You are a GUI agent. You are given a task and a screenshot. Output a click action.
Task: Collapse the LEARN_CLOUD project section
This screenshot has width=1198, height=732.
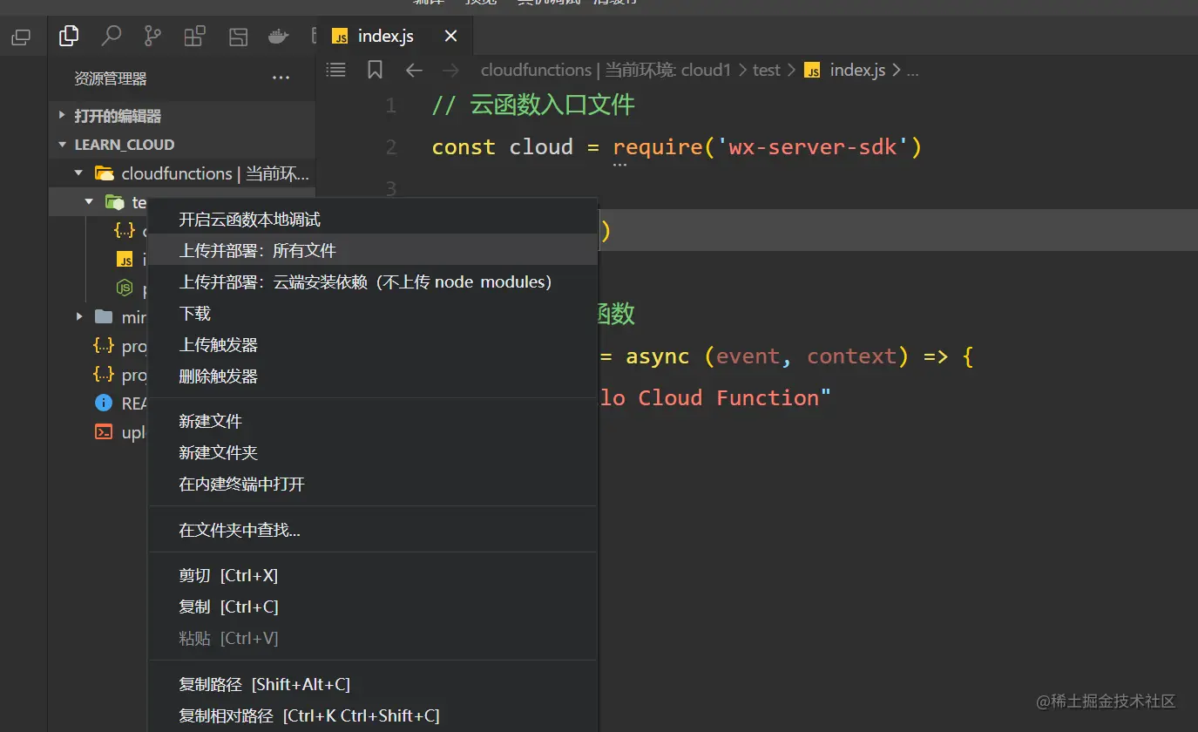coord(181,145)
